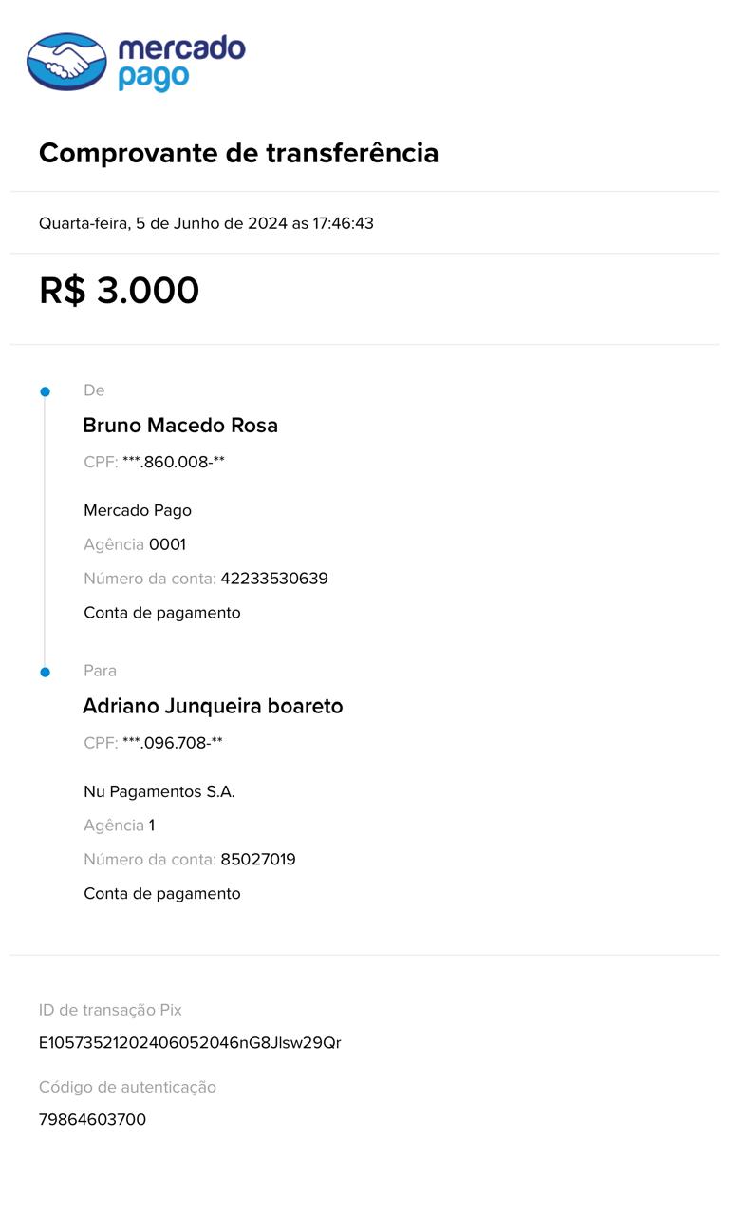Click the recipient's masked CPF ending 096.708
The width and height of the screenshot is (729, 1216).
[172, 743]
